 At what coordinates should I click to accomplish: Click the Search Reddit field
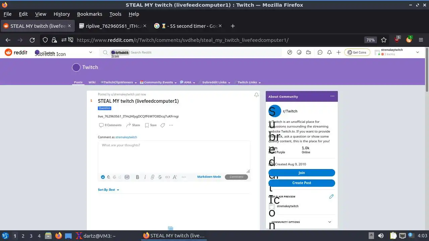(x=191, y=53)
